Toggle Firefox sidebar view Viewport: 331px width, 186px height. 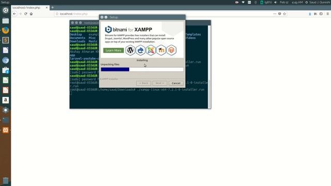pyautogui.click(x=321, y=14)
